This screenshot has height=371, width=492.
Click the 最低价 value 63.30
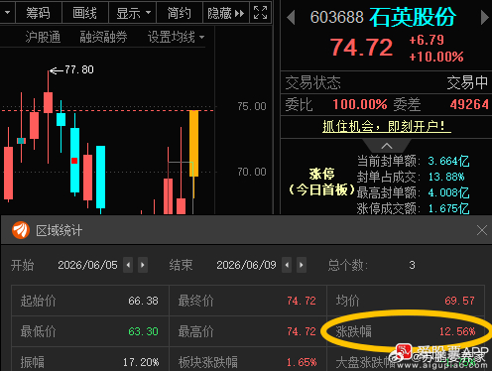(x=143, y=331)
